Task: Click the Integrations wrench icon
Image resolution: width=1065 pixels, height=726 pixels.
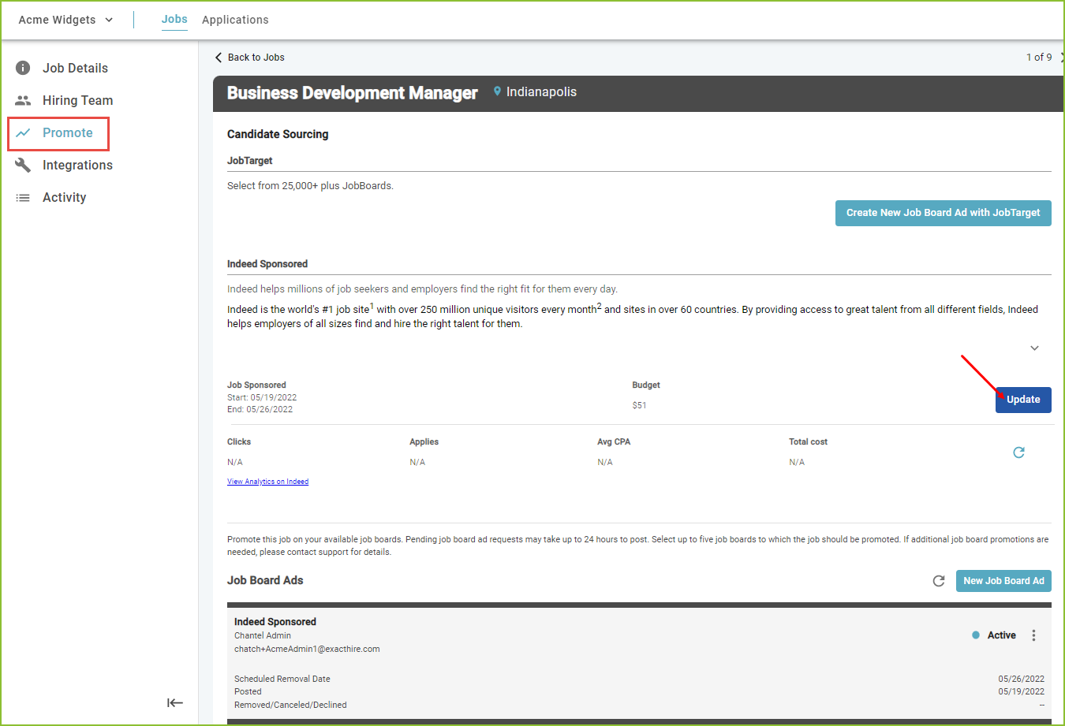Action: [x=23, y=165]
